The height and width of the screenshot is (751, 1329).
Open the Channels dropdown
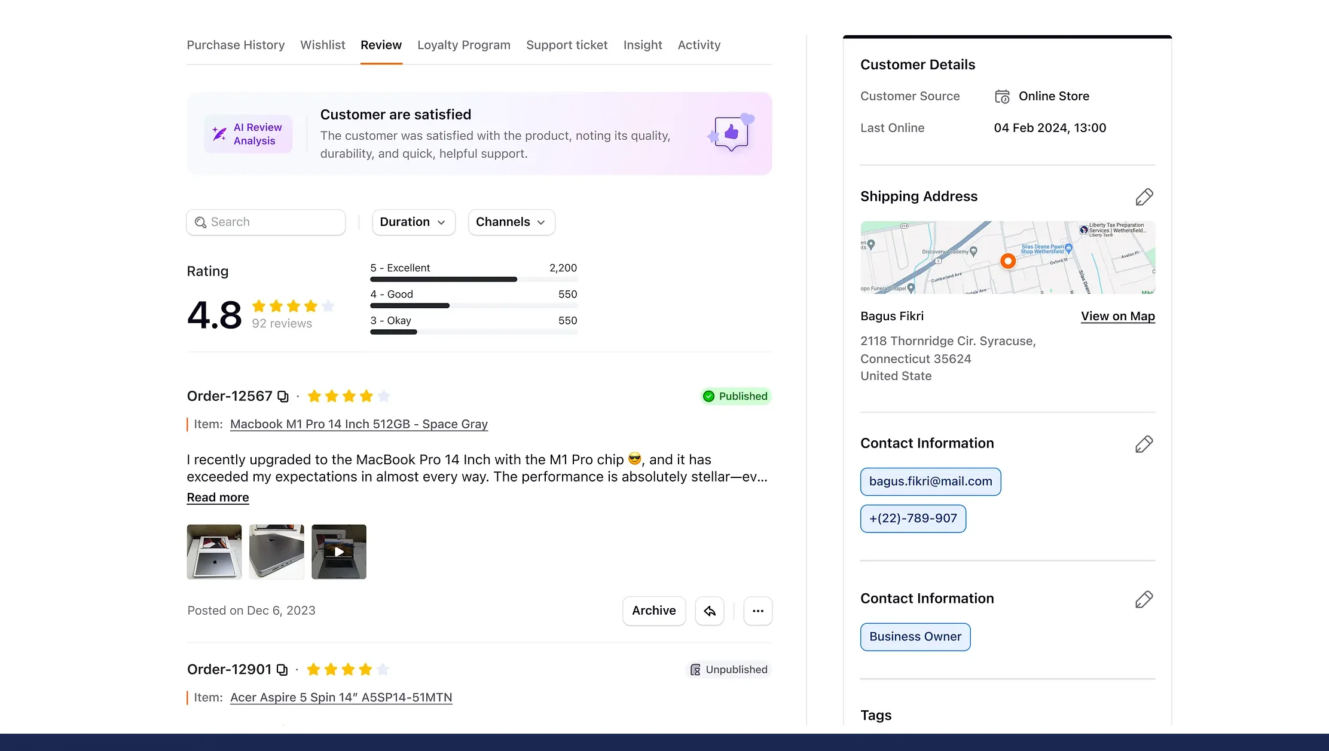511,222
